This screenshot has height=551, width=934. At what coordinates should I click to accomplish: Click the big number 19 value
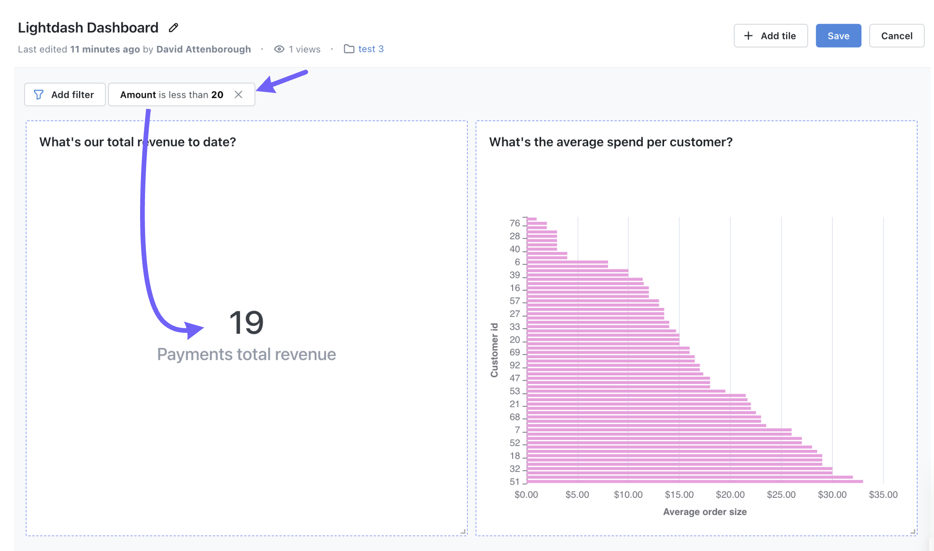point(246,323)
